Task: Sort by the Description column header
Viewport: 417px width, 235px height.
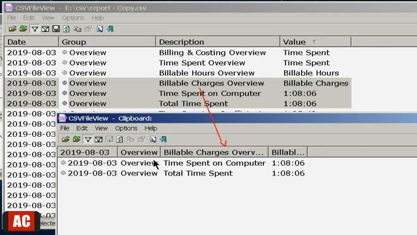Action: point(218,42)
